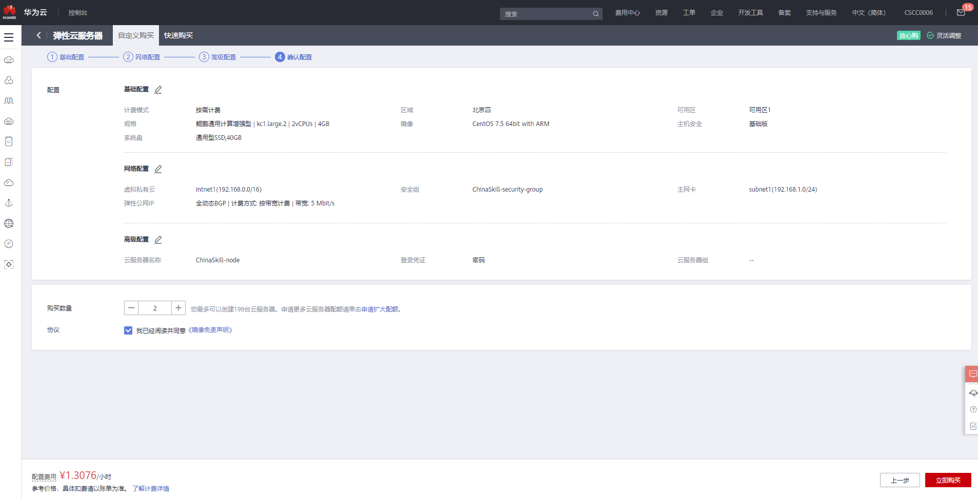Uncheck the 我已经阅读并同意 agreement checkbox
The height and width of the screenshot is (499, 978).
click(128, 330)
